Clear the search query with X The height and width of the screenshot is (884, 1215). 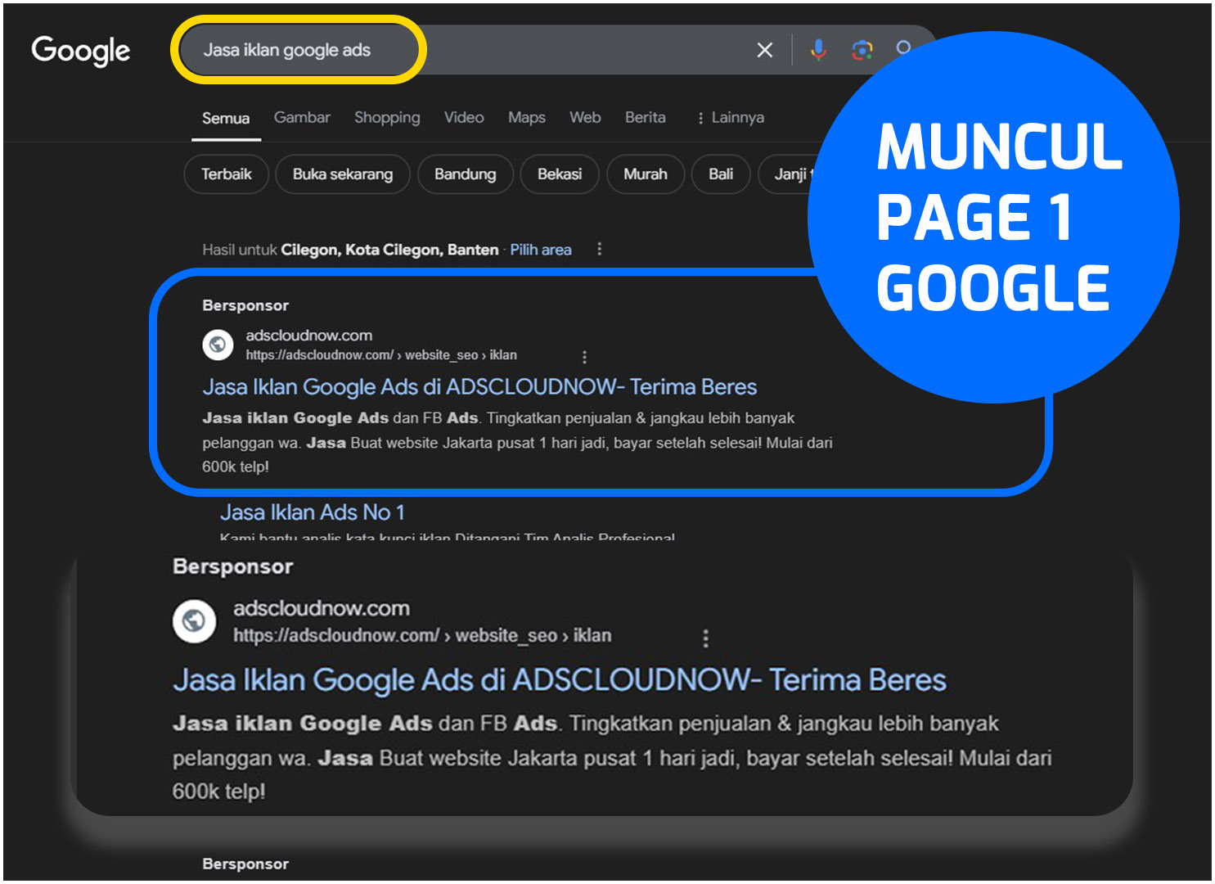point(765,50)
